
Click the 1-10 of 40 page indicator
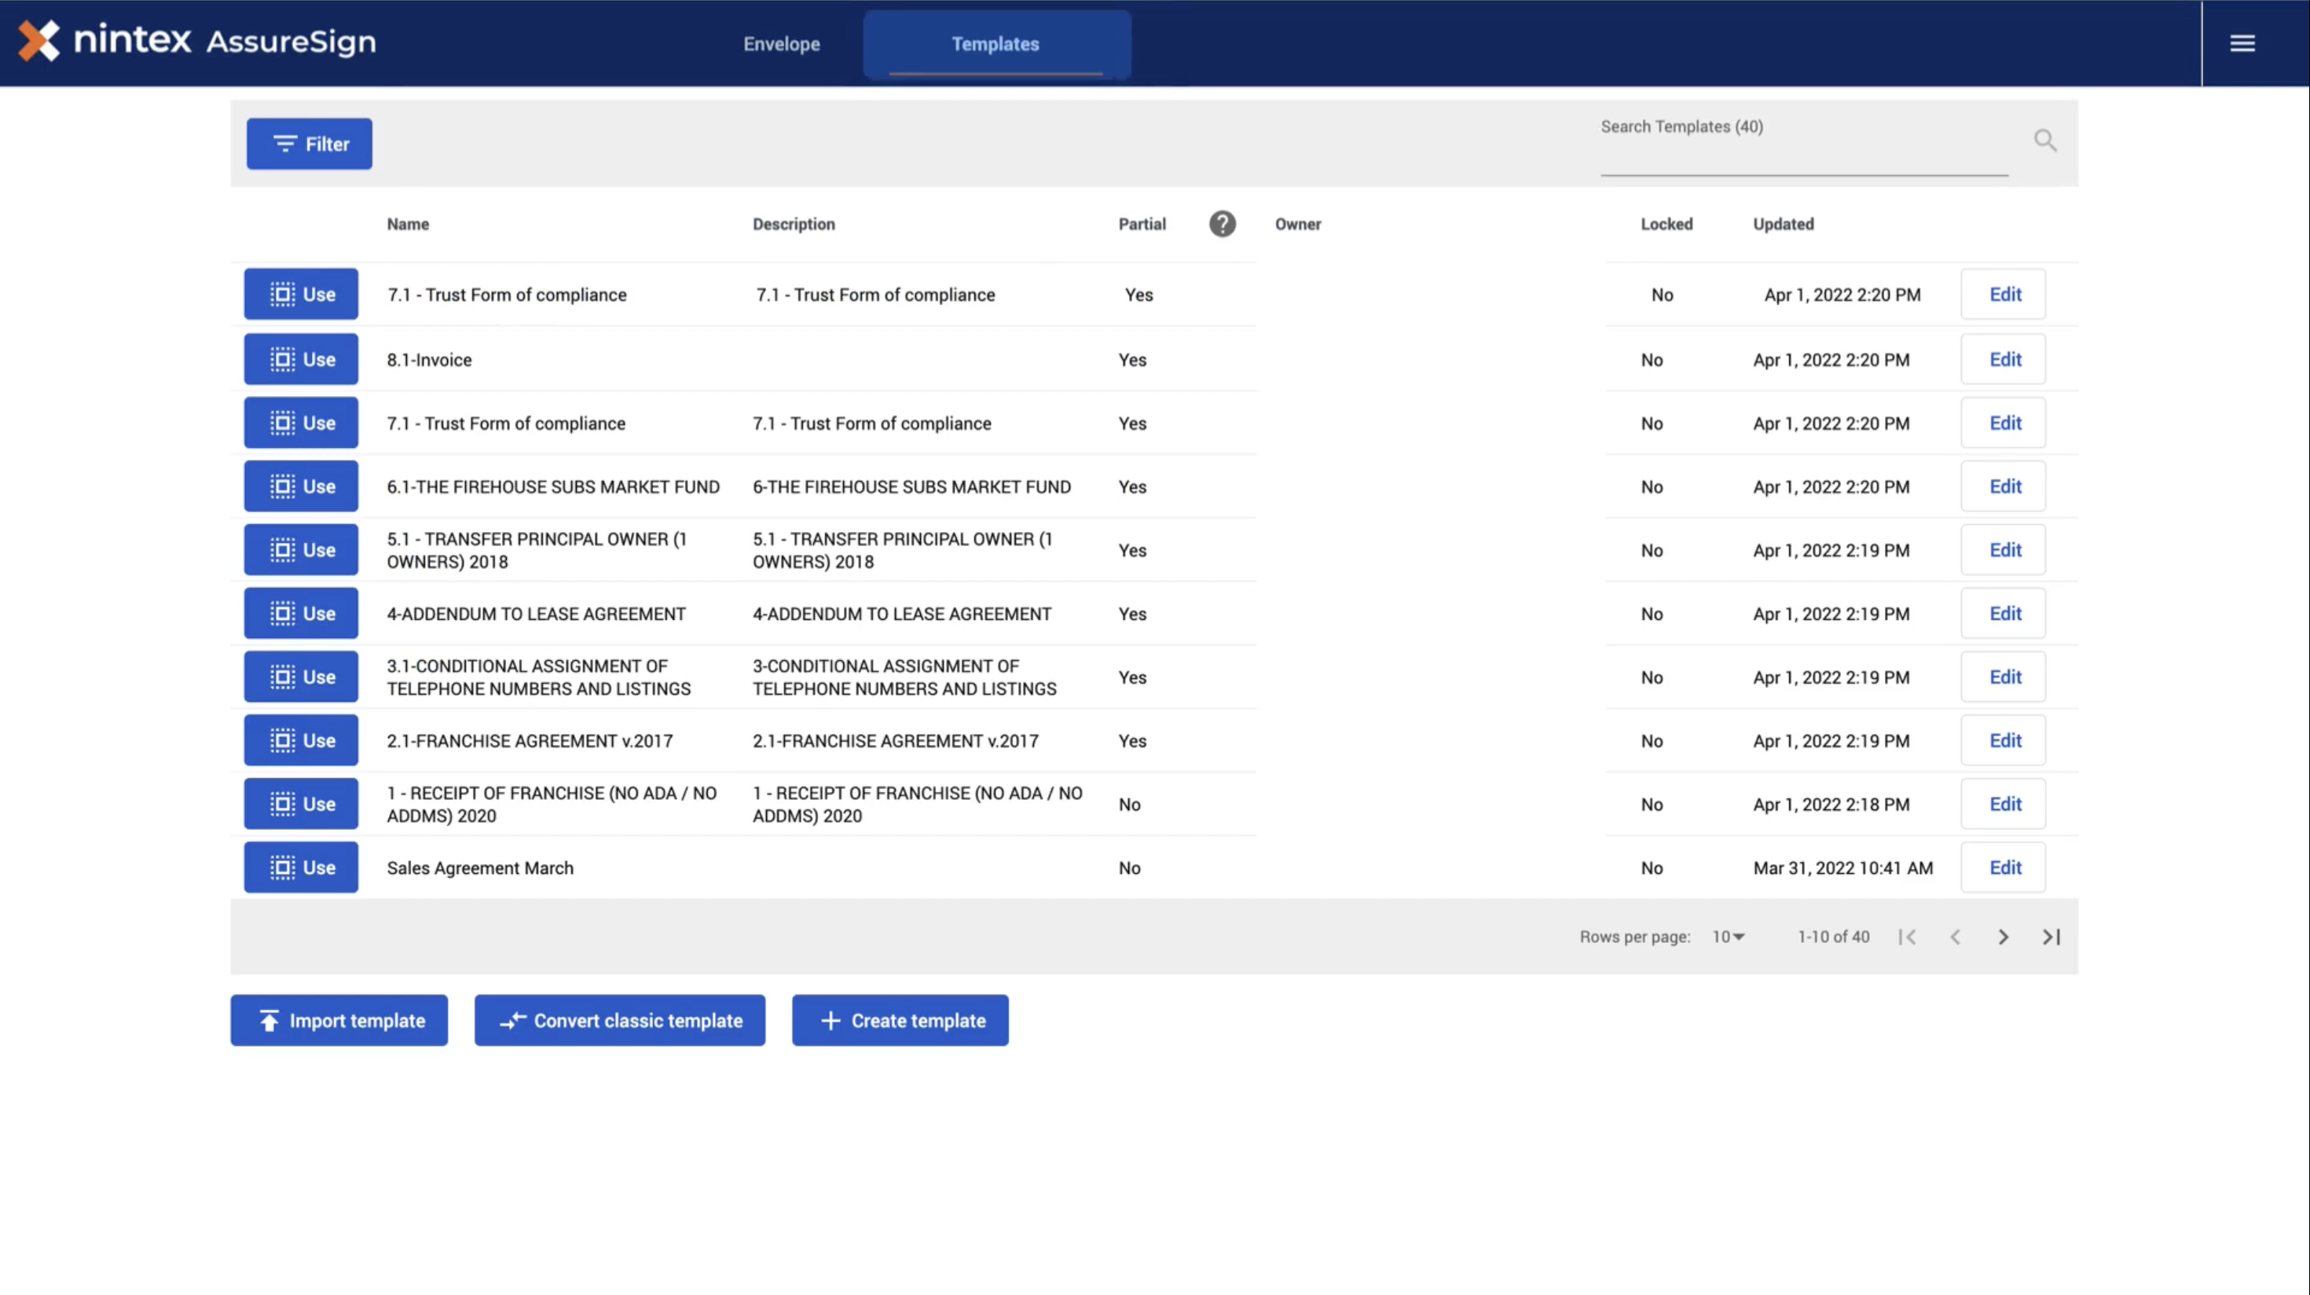(x=1833, y=936)
